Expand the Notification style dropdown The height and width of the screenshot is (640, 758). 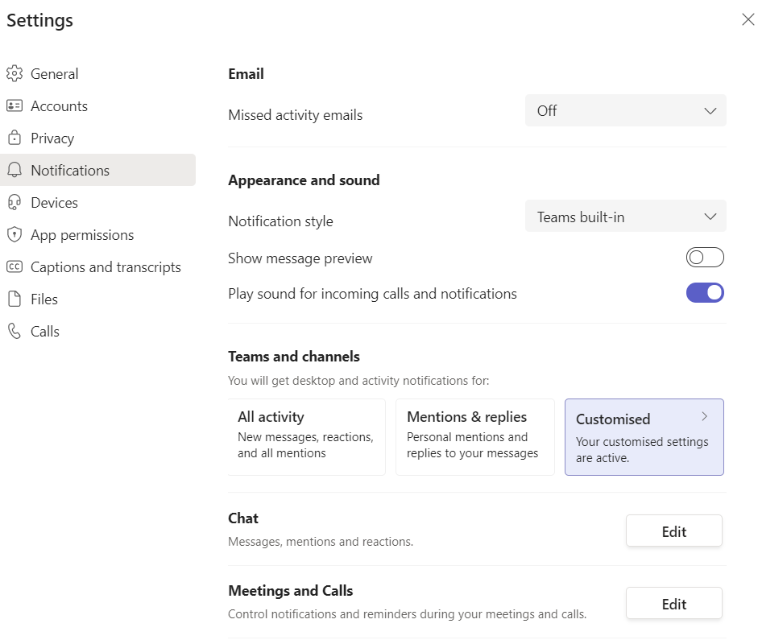pos(626,216)
